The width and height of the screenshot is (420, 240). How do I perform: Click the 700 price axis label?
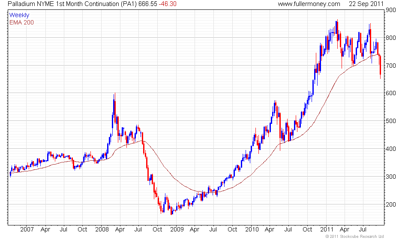tap(391, 66)
